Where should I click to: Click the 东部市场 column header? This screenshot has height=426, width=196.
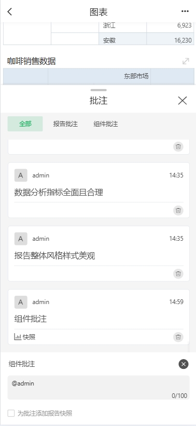click(136, 76)
